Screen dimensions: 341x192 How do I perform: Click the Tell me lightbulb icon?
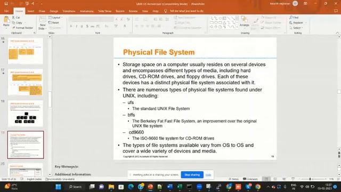click(165, 11)
